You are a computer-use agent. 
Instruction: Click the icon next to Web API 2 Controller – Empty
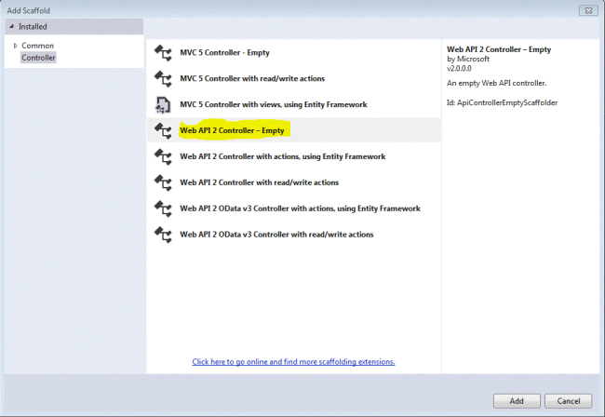tap(163, 130)
